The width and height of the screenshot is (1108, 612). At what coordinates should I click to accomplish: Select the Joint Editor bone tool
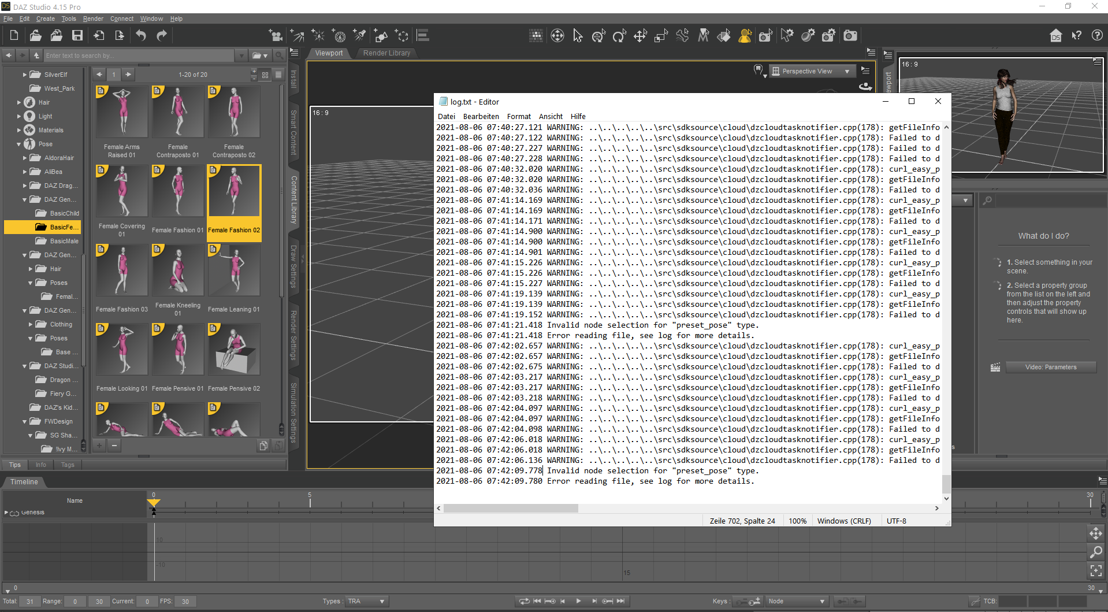tap(682, 36)
